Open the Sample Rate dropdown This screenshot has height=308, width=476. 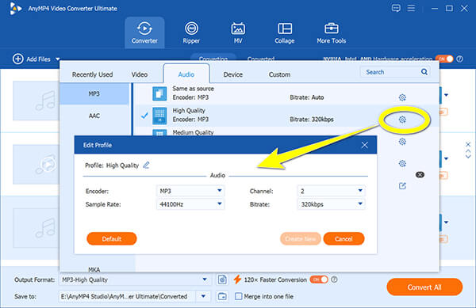[x=190, y=204]
